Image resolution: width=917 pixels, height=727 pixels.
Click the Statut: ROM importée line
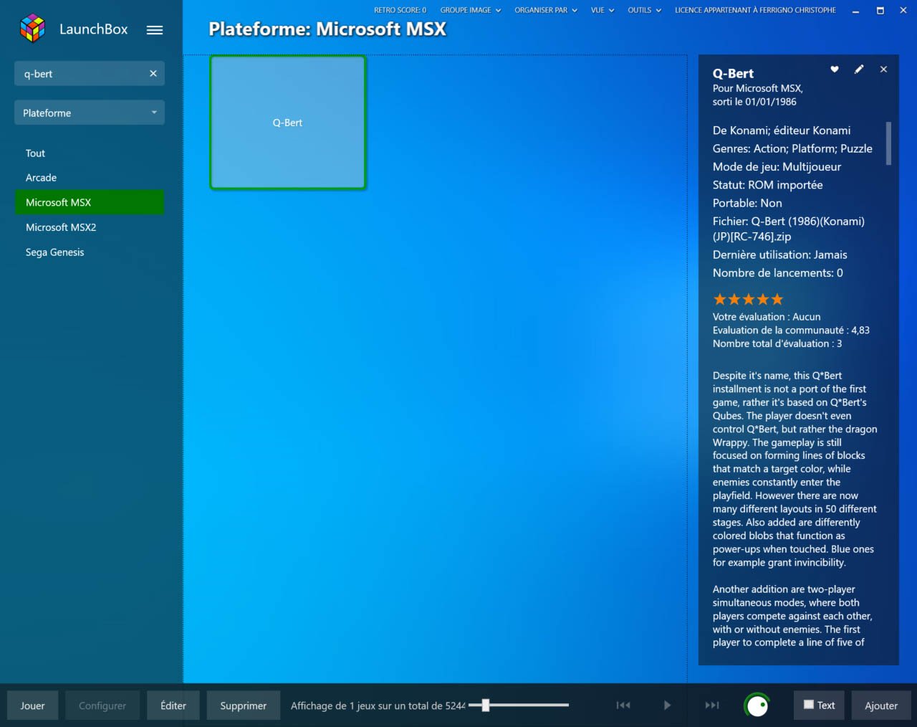point(767,185)
